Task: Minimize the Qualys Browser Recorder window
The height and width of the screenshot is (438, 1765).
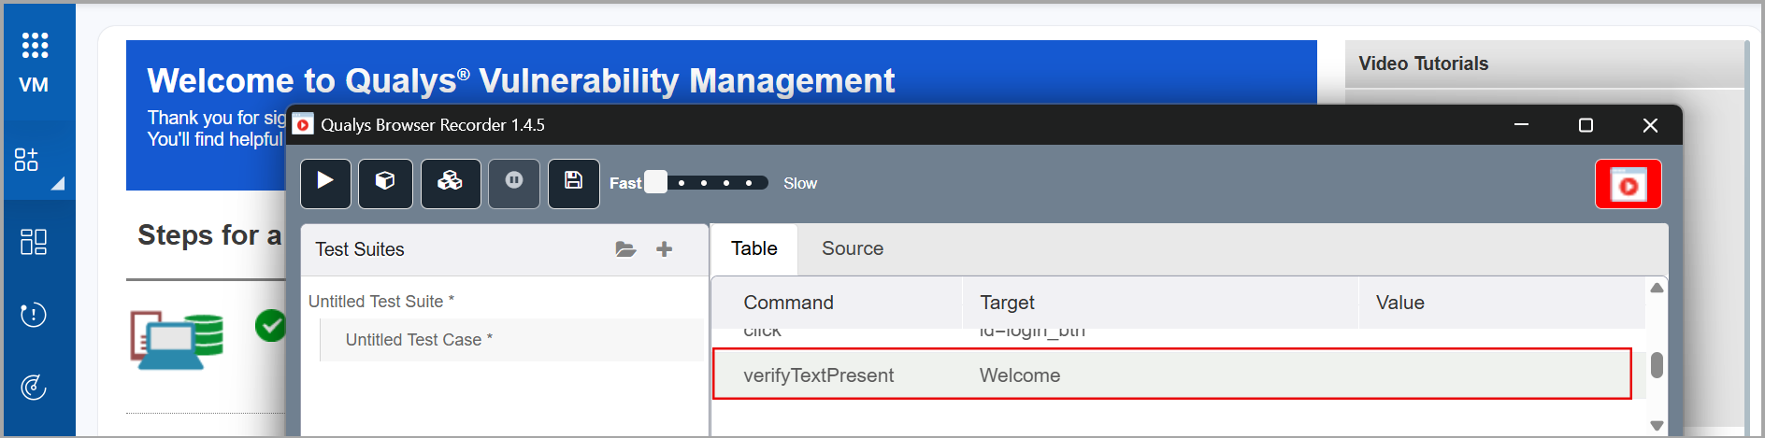Action: (1521, 124)
